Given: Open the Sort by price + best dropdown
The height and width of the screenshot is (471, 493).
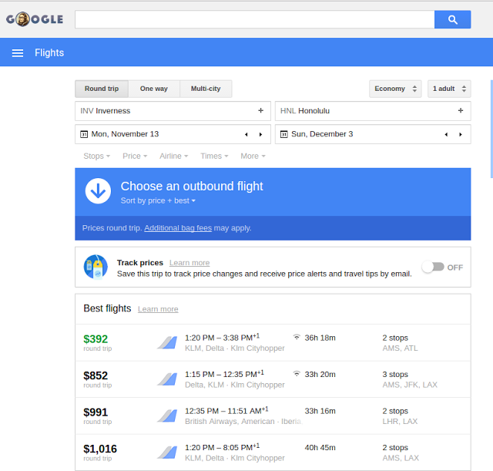Looking at the screenshot, I should click(158, 200).
